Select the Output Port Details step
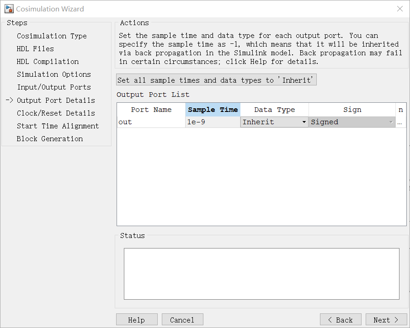 (x=56, y=101)
